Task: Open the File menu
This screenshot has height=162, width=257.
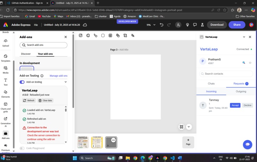Action: (36, 25)
